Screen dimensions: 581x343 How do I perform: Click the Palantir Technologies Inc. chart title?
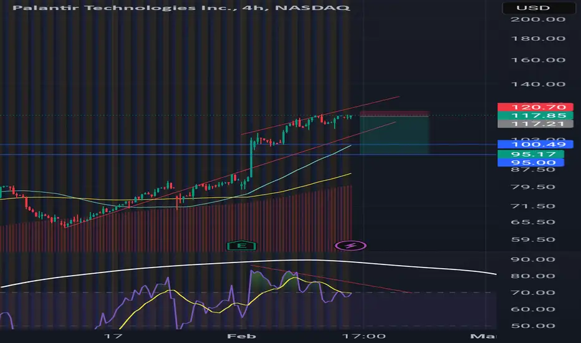[181, 7]
